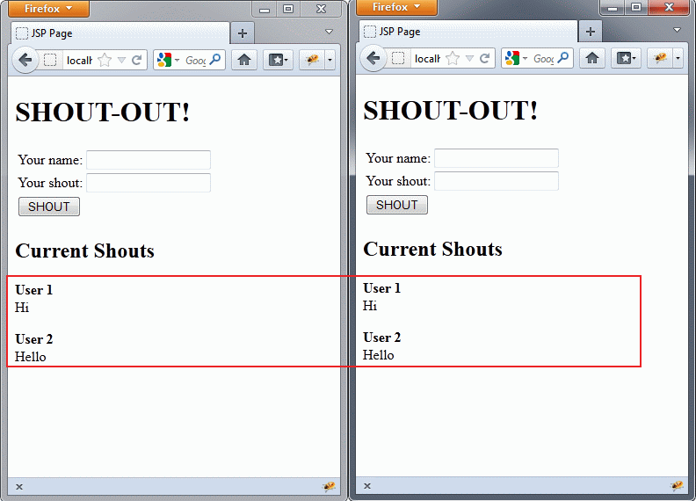Select "Hi" shout text in right window
Image resolution: width=696 pixels, height=501 pixels.
coord(370,306)
